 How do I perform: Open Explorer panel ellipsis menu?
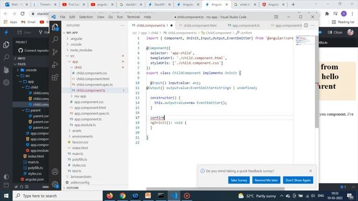point(123,26)
